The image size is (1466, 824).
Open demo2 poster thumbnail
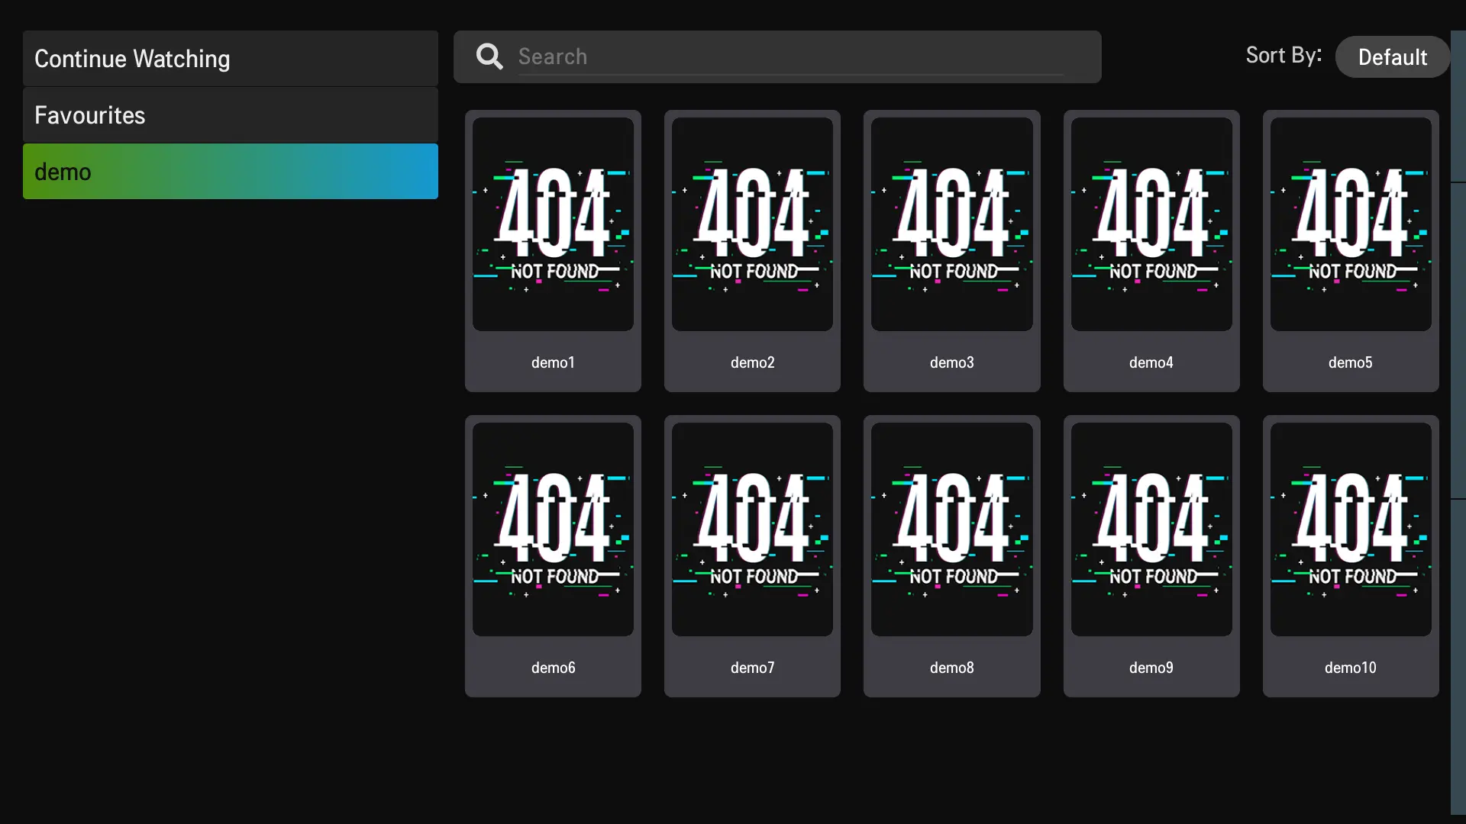pyautogui.click(x=752, y=224)
